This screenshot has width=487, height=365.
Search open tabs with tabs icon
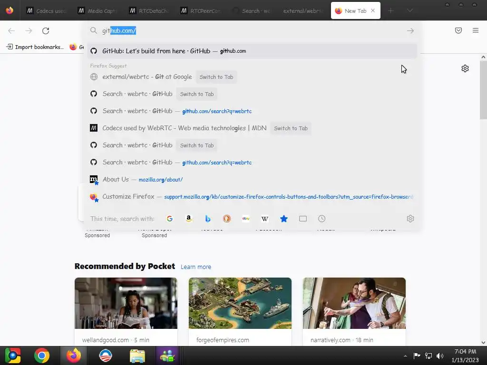pyautogui.click(x=303, y=219)
